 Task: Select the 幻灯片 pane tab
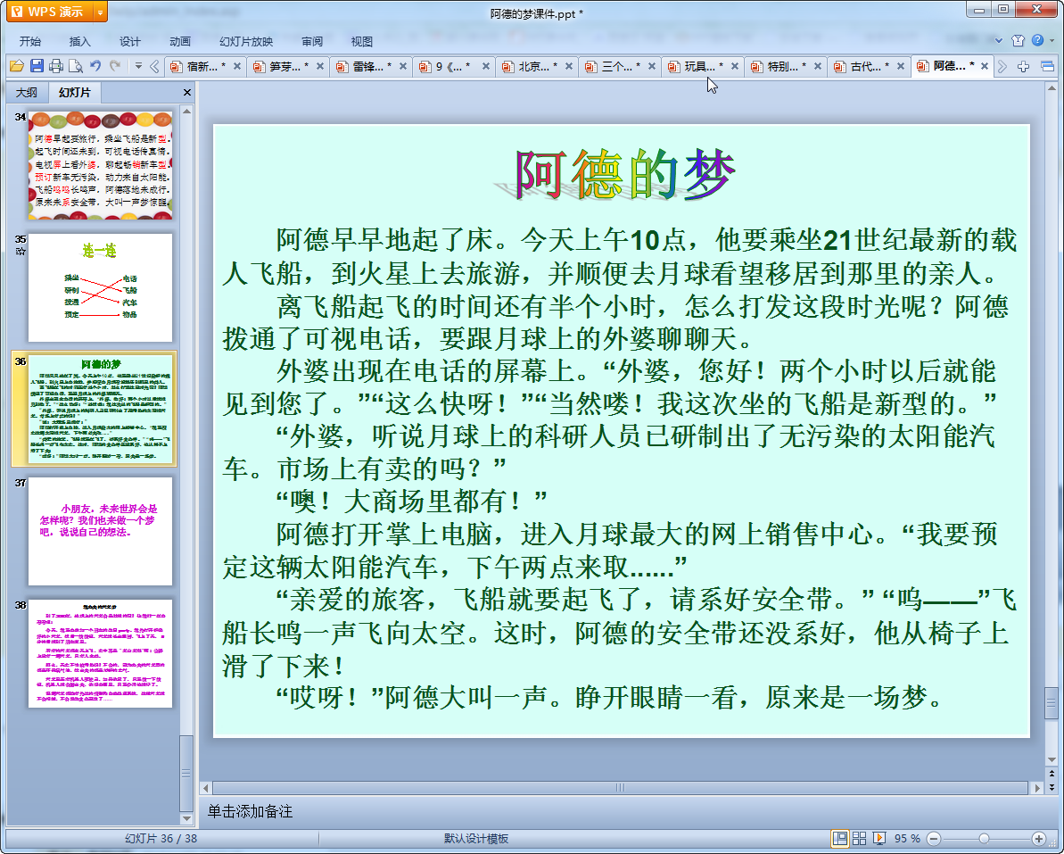click(74, 92)
